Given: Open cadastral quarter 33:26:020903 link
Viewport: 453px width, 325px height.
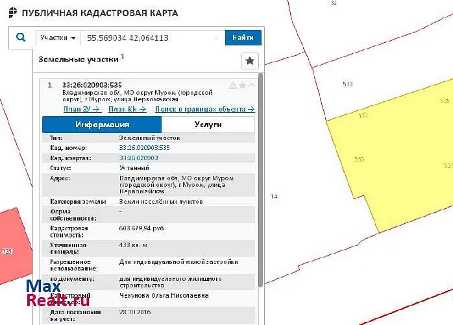Looking at the screenshot, I should tap(138, 158).
